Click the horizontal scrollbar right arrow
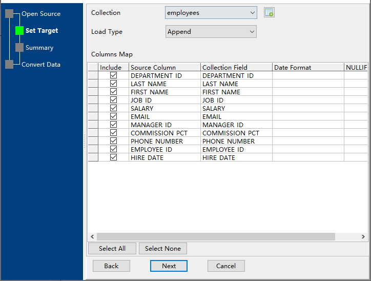 tap(363, 237)
